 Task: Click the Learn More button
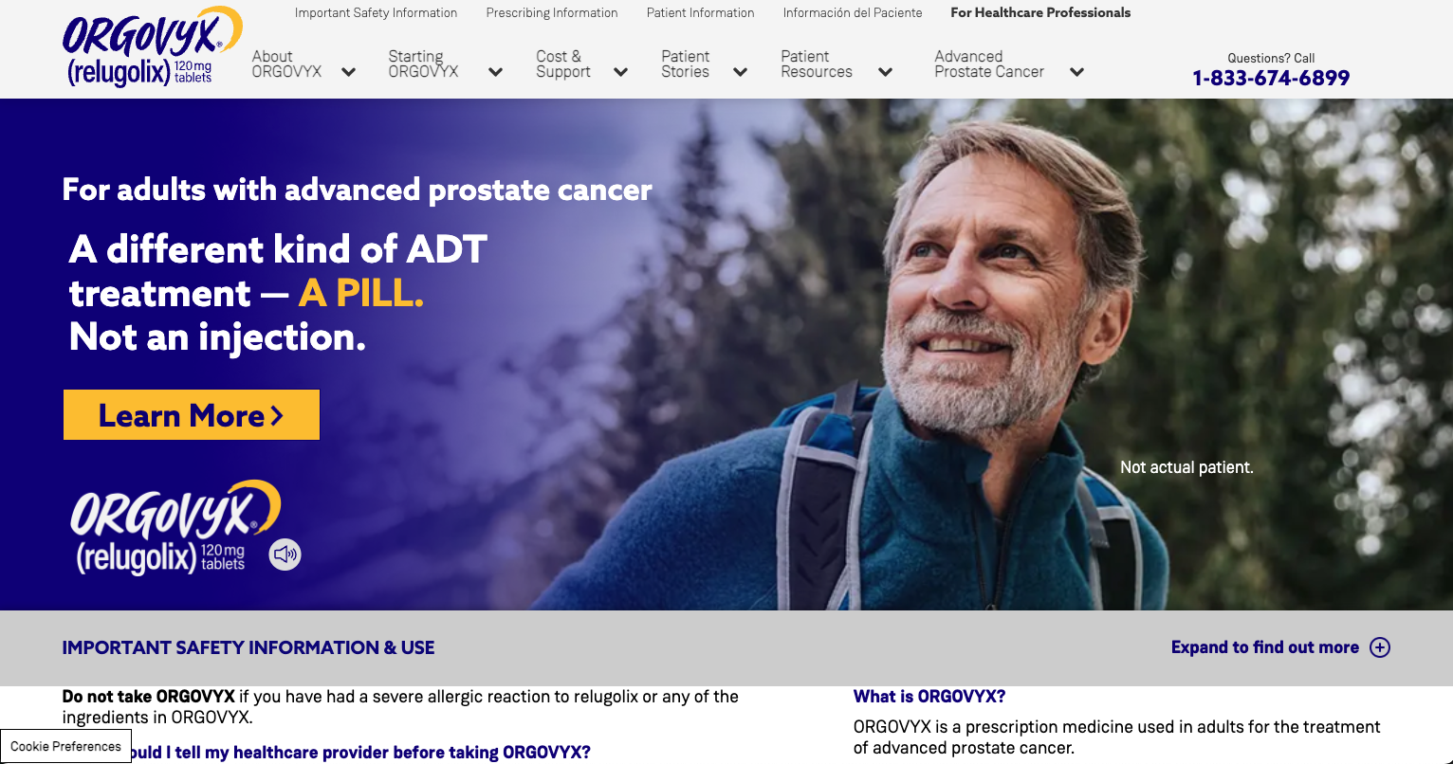tap(192, 415)
